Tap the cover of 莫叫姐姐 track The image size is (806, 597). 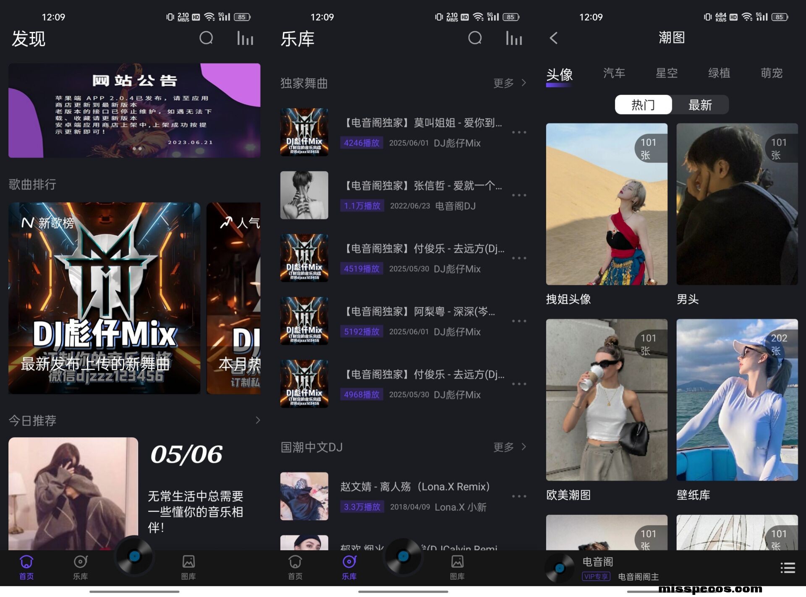304,132
